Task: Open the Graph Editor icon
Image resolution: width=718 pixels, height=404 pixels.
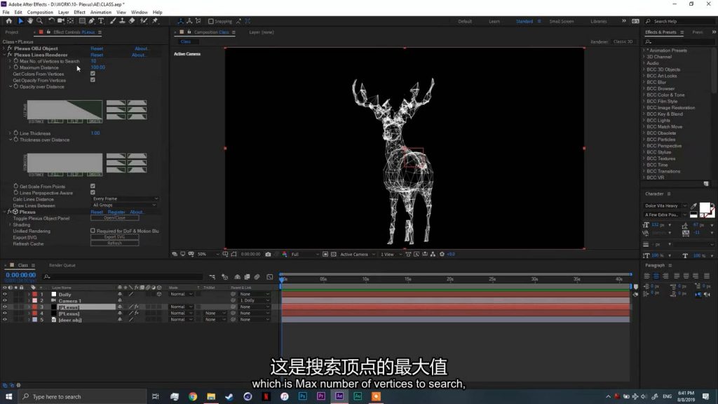Action: [270, 276]
